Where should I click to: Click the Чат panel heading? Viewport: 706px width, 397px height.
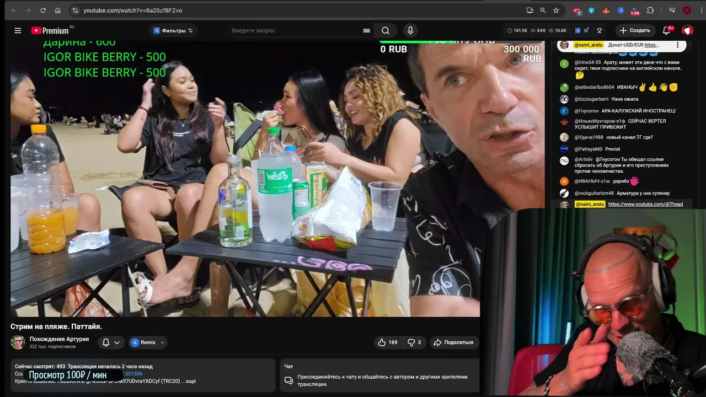[x=288, y=366]
